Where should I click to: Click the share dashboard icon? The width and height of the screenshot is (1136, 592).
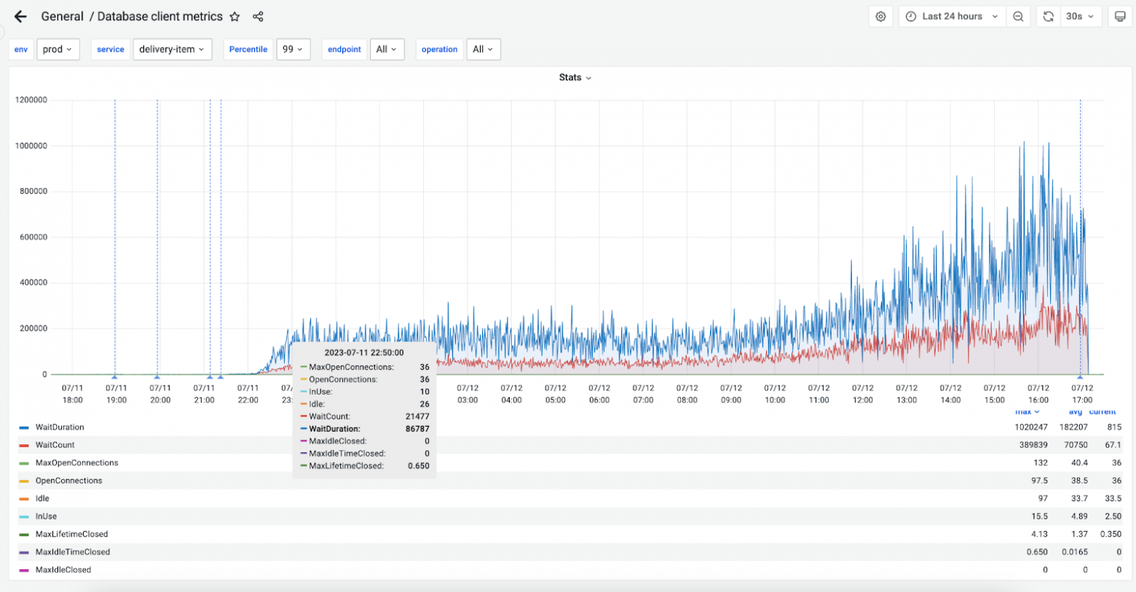tap(258, 17)
